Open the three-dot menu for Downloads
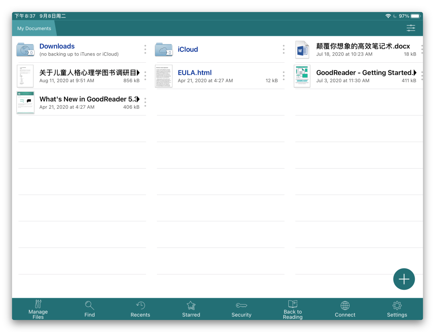The height and width of the screenshot is (332, 435). click(x=145, y=49)
